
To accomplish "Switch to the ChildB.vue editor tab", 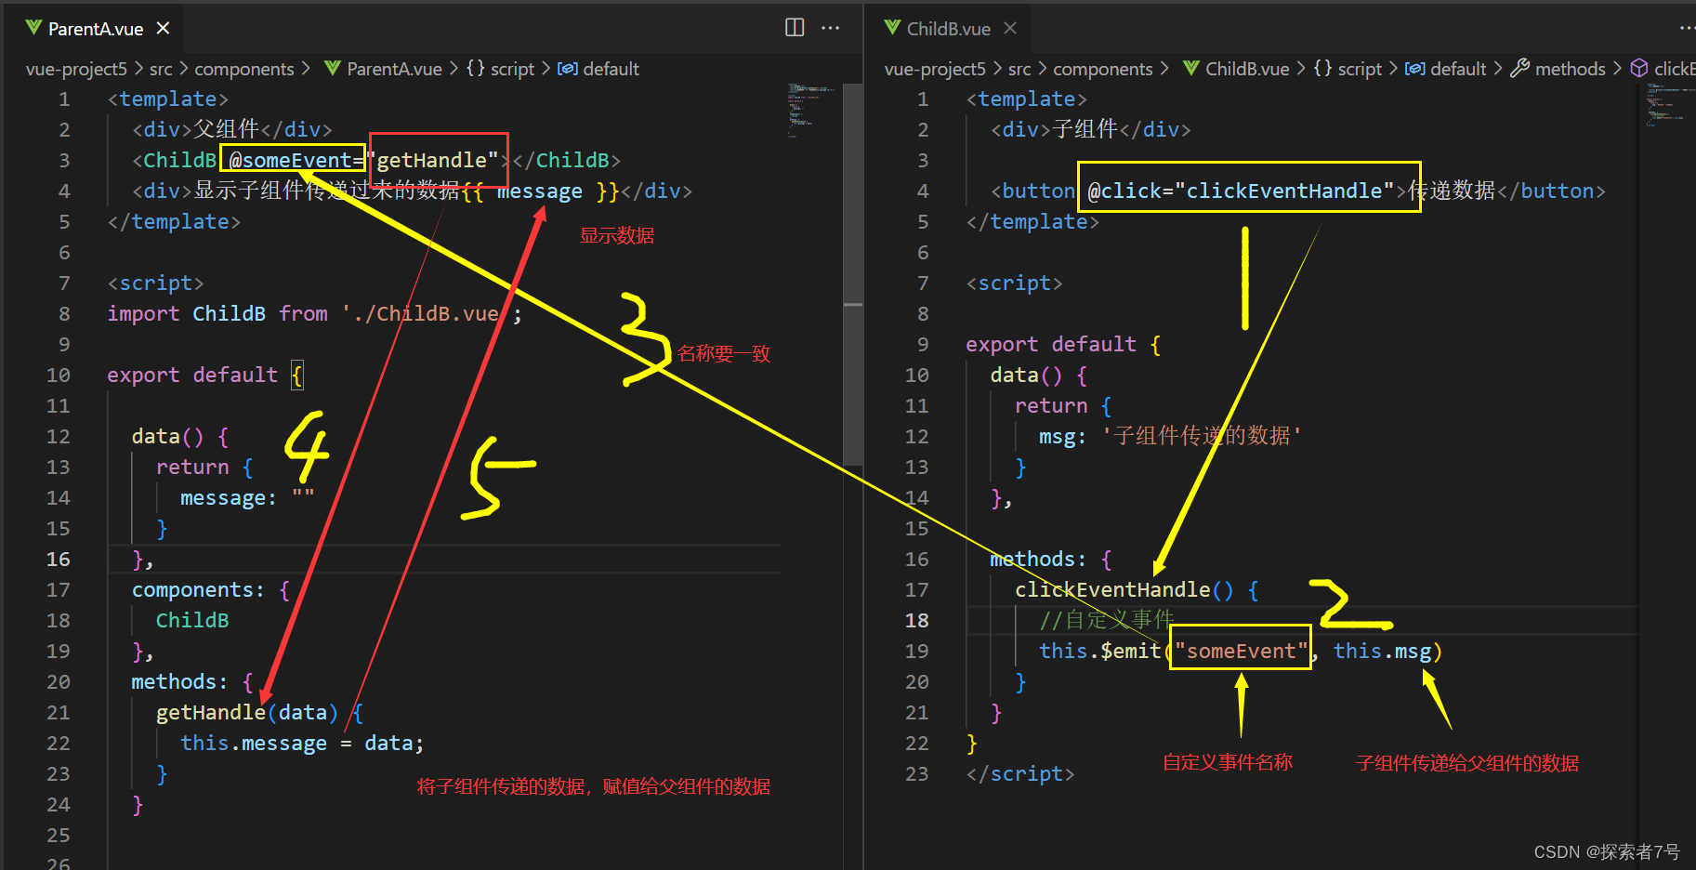I will (948, 29).
